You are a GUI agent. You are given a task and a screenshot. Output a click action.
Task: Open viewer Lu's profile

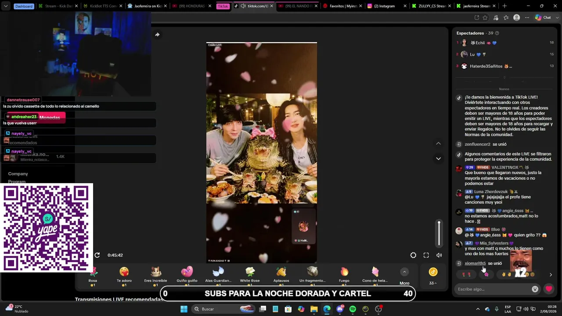point(473,54)
